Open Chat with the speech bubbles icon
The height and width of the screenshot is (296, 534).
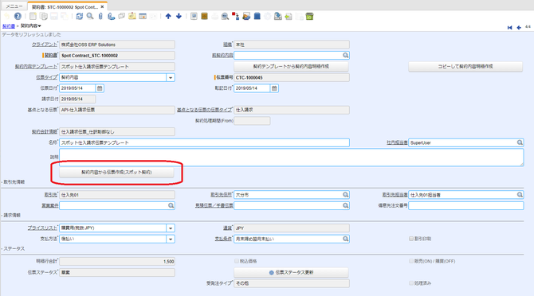tap(122, 17)
